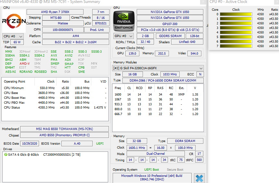This screenshot has width=279, height=183.
Task: Click the module clock 1033 MHz field
Action: pyautogui.click(x=170, y=74)
